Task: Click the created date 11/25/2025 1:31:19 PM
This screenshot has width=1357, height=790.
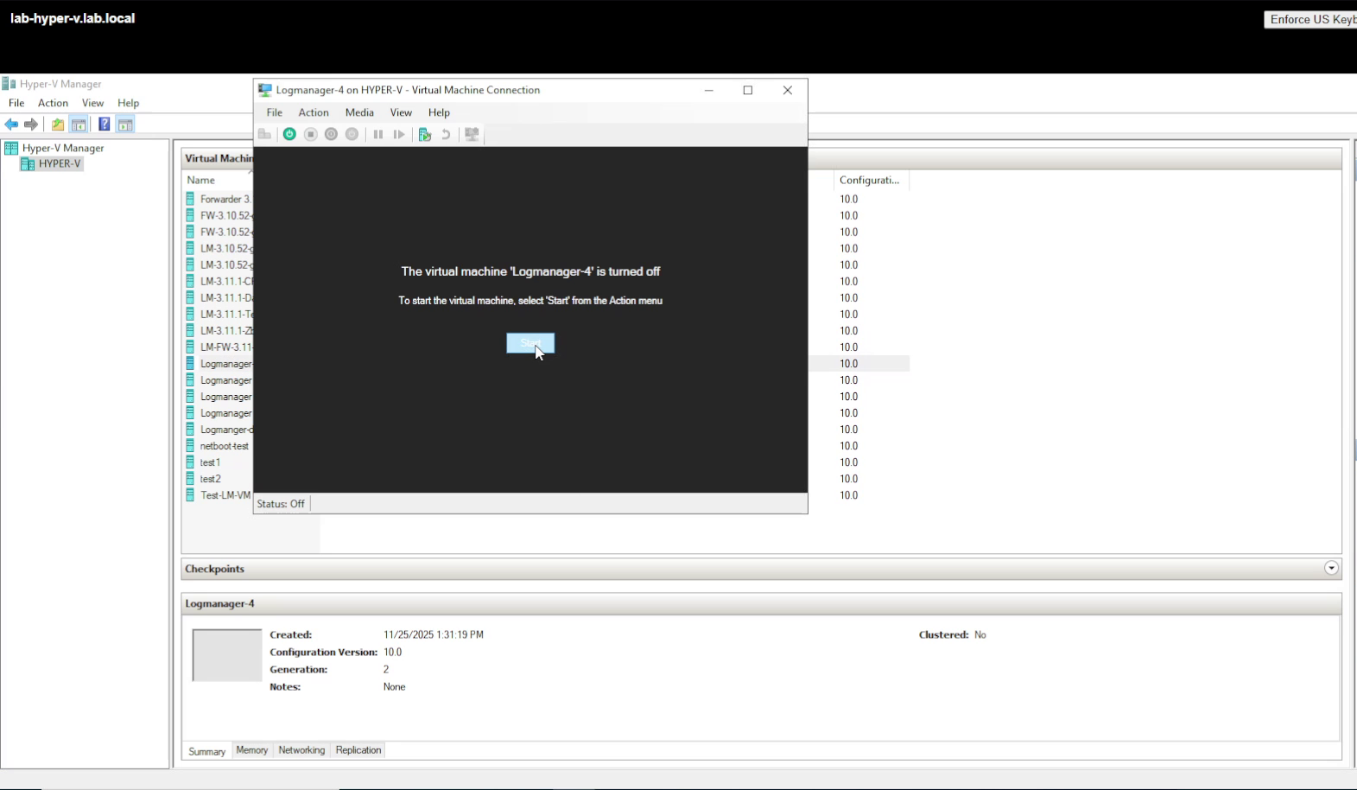Action: pyautogui.click(x=434, y=634)
